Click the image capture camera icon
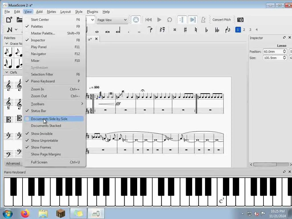This screenshot has height=219, width=292. tap(240, 20)
